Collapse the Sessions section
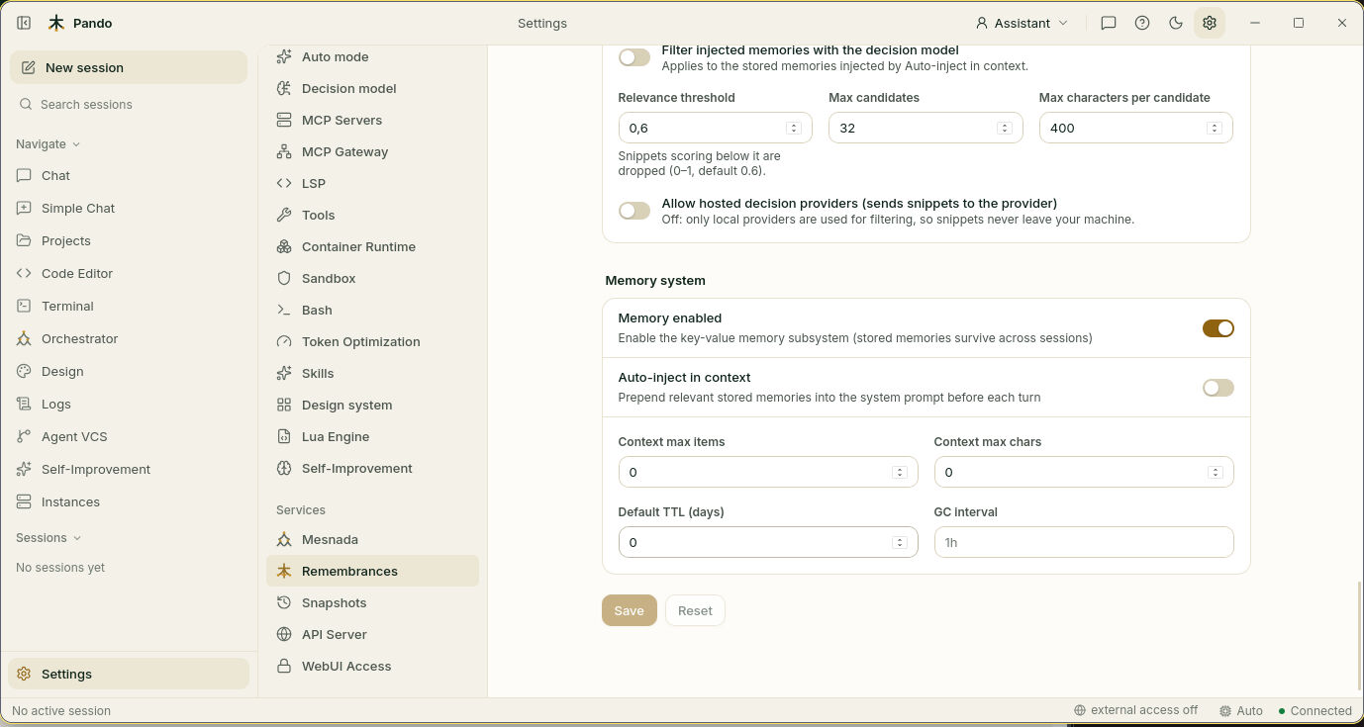Image resolution: width=1364 pixels, height=727 pixels. (49, 537)
